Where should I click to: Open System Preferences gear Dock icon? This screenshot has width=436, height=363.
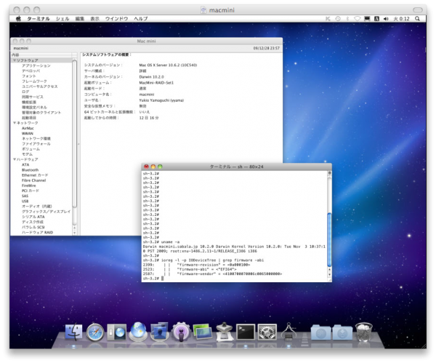[267, 332]
